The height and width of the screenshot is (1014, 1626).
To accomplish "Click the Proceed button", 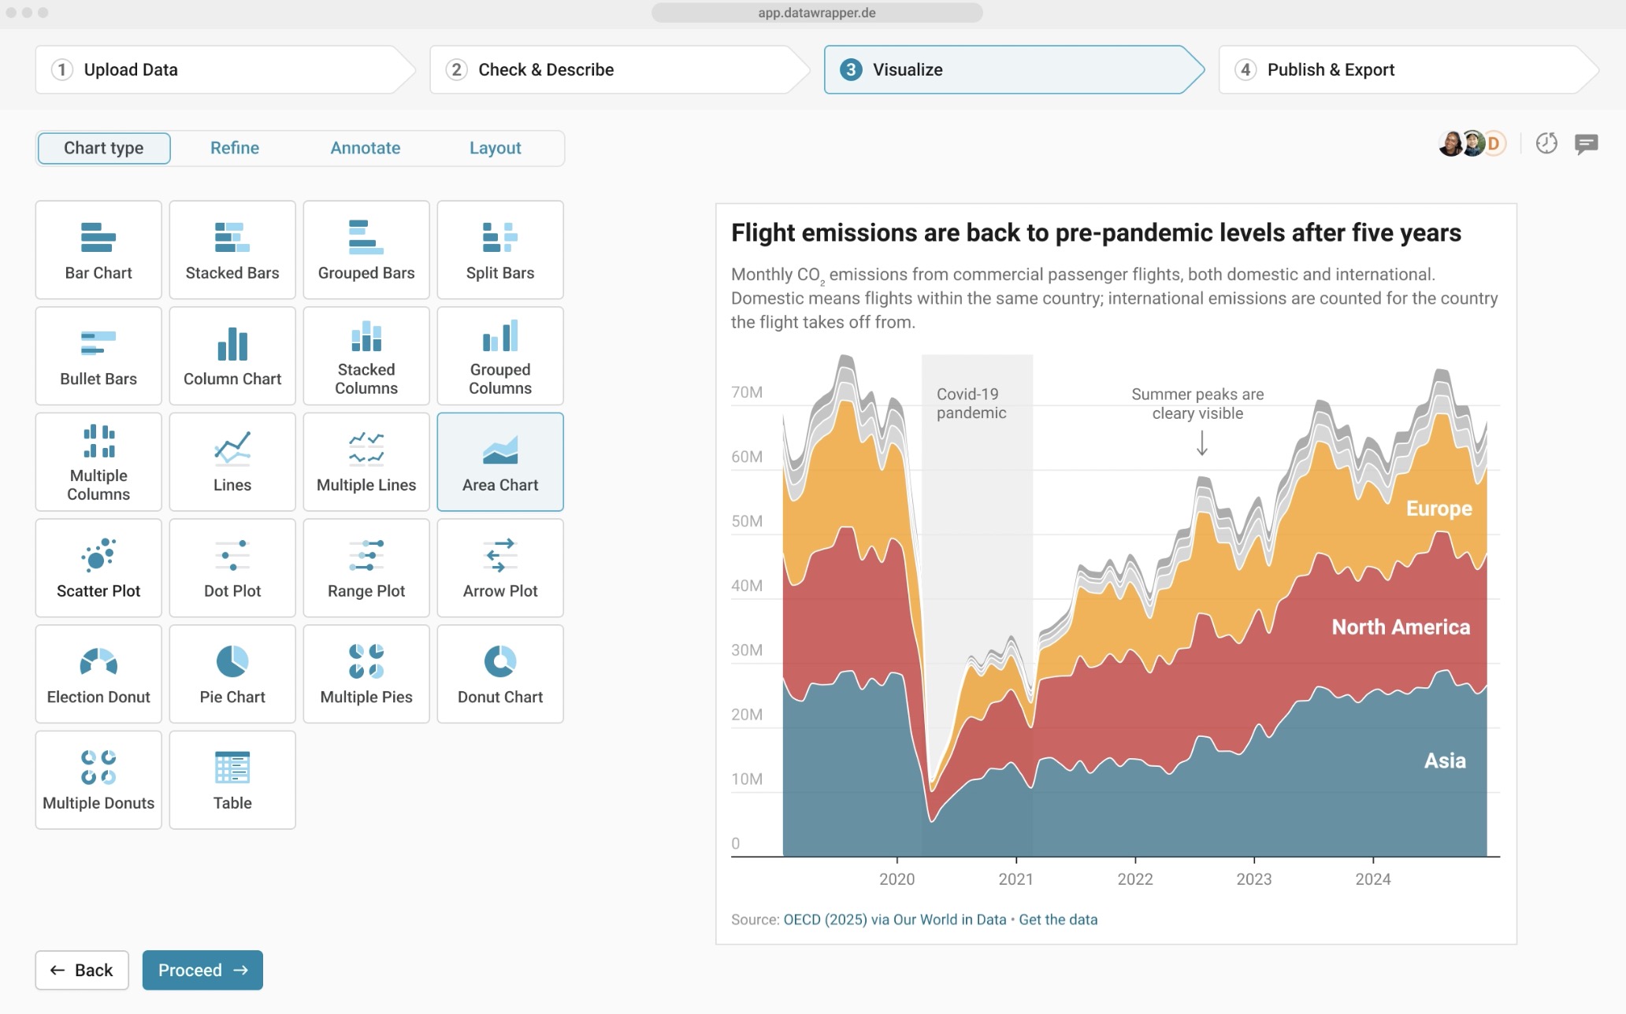I will [x=202, y=970].
